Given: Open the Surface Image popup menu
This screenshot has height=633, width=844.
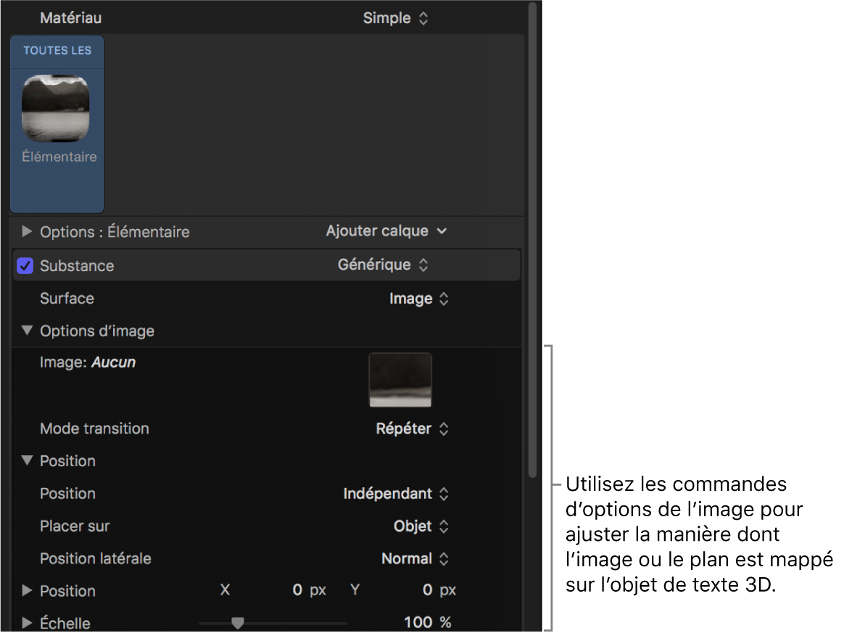Looking at the screenshot, I should point(419,299).
